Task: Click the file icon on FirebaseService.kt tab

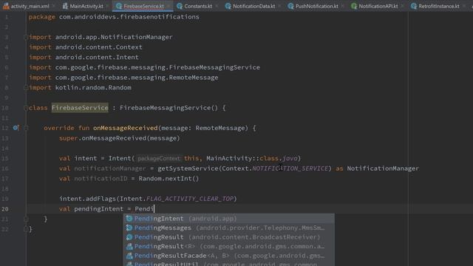Action: click(x=119, y=6)
